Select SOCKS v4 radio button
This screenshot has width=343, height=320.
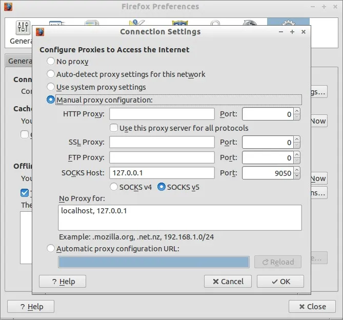tap(114, 187)
